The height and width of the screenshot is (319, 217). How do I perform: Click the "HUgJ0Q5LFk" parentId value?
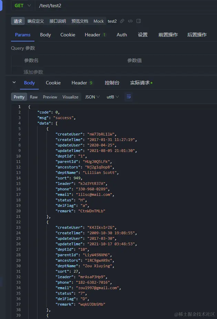click(x=96, y=162)
